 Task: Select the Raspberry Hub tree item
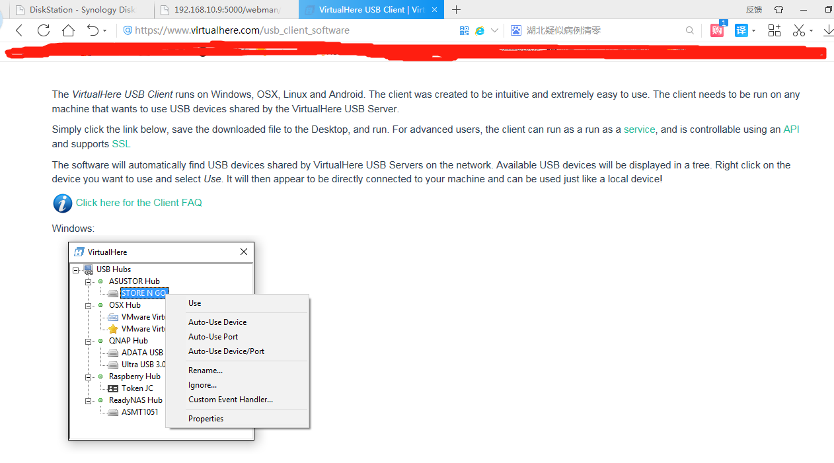pos(135,376)
